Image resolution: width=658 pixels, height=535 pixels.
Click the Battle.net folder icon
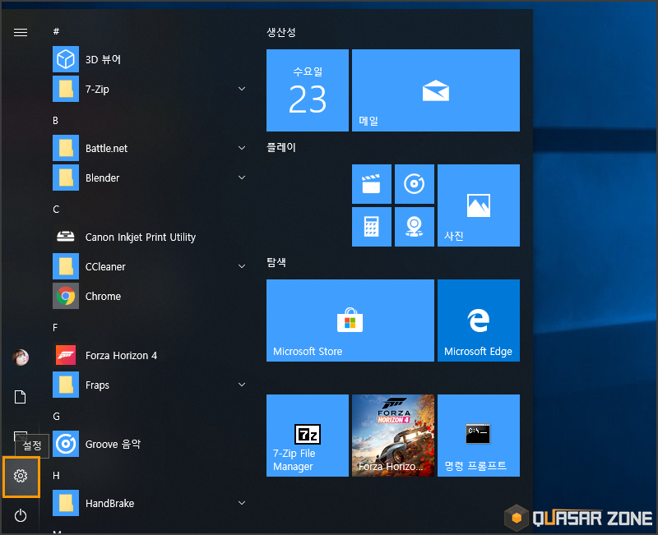point(66,148)
